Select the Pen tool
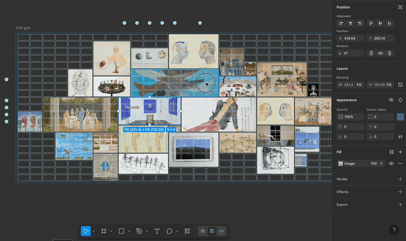The image size is (406, 241). pyautogui.click(x=139, y=231)
